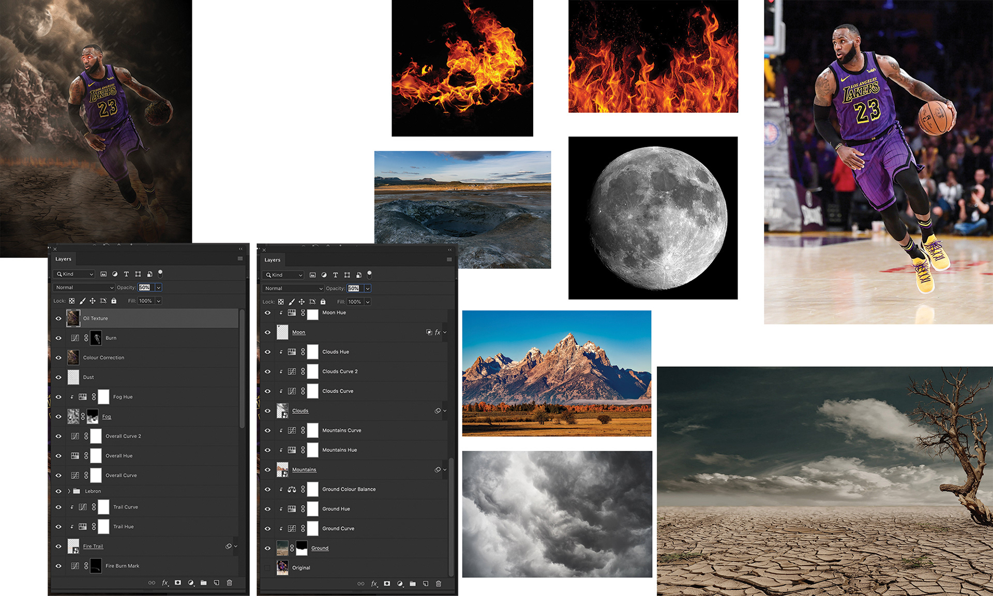This screenshot has height=596, width=993.
Task: Select the Fire Burn Mark layer
Action: [x=145, y=567]
